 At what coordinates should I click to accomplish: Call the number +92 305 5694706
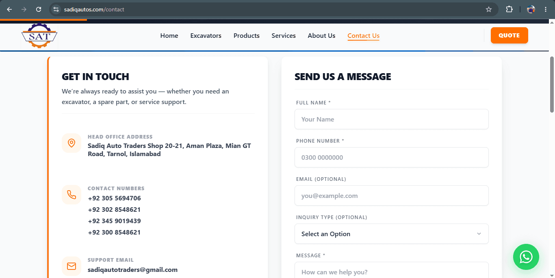pos(115,198)
